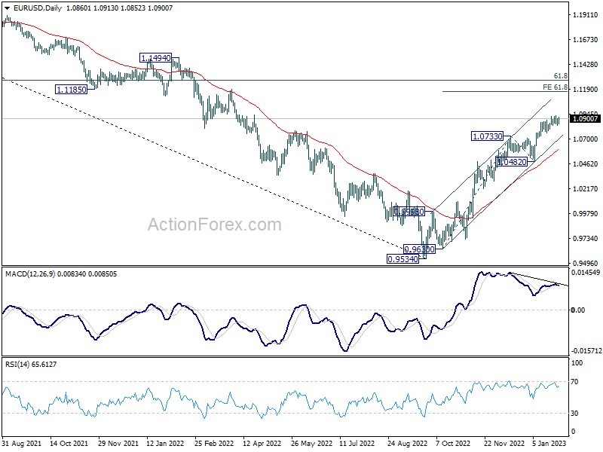Select the RSI(14) indicator label
The width and height of the screenshot is (603, 452).
(17, 365)
